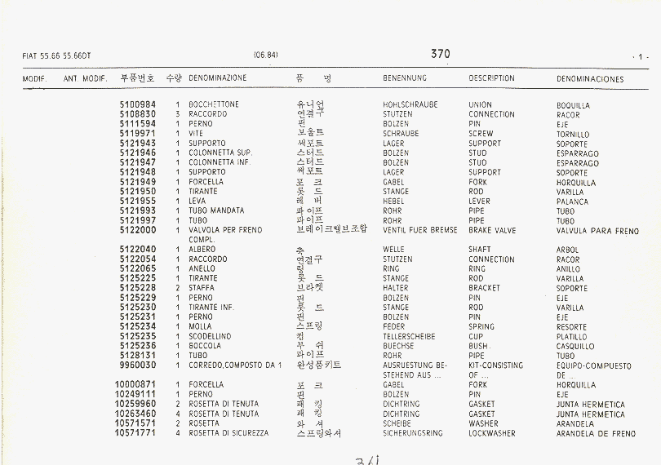Select ROSETTA DI SICUREZZA entry
Screen dimensions: 661x465
pyautogui.click(x=228, y=433)
